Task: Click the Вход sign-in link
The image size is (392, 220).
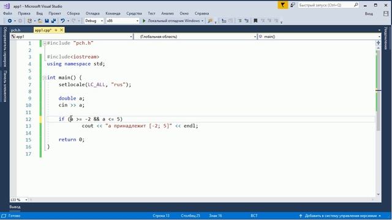Action: tap(369, 13)
